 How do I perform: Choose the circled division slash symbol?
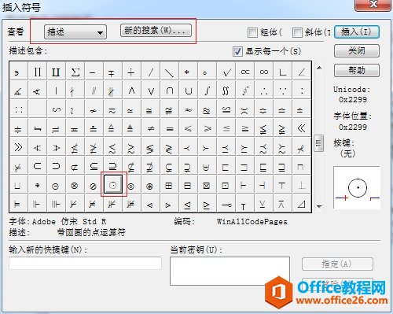click(x=94, y=186)
